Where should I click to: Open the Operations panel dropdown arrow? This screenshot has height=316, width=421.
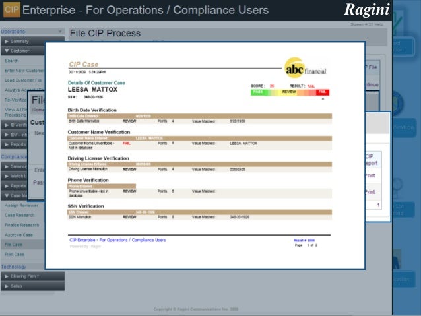[x=60, y=32]
